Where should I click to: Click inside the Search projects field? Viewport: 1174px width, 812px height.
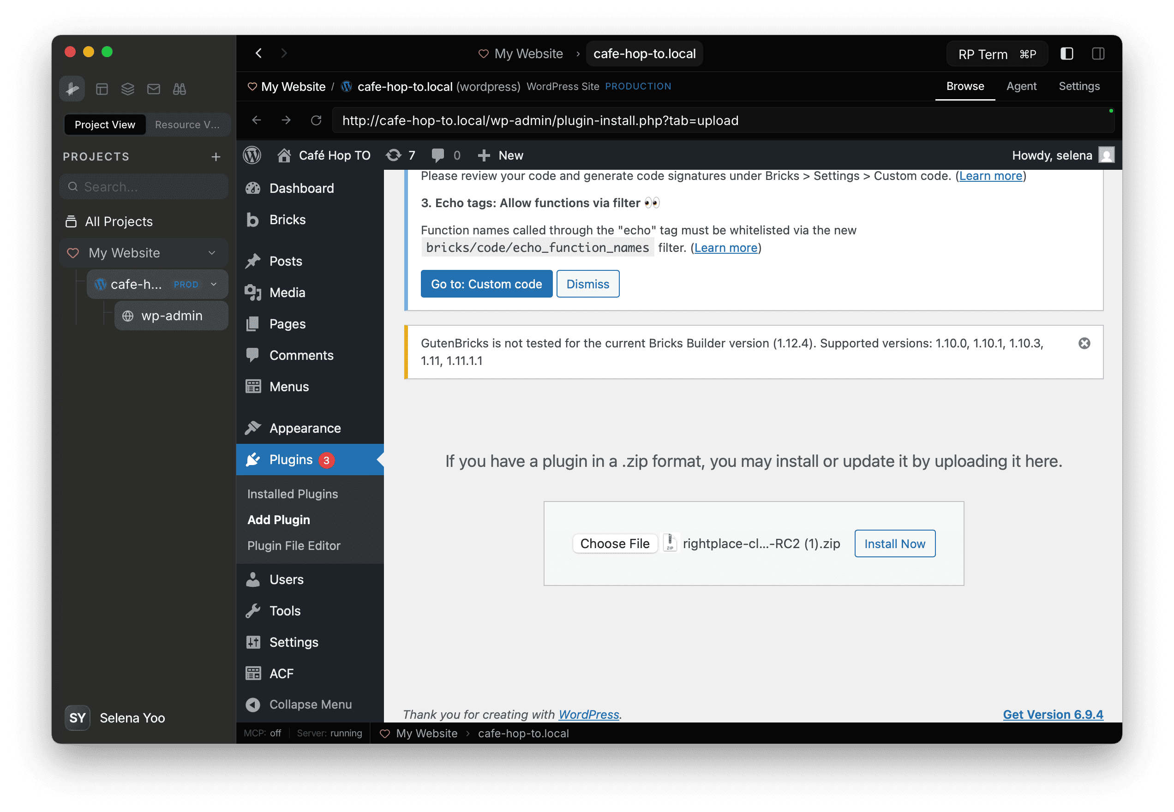[144, 186]
